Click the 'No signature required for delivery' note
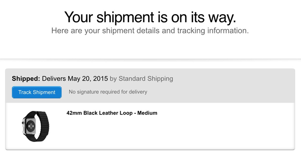 coord(108,92)
